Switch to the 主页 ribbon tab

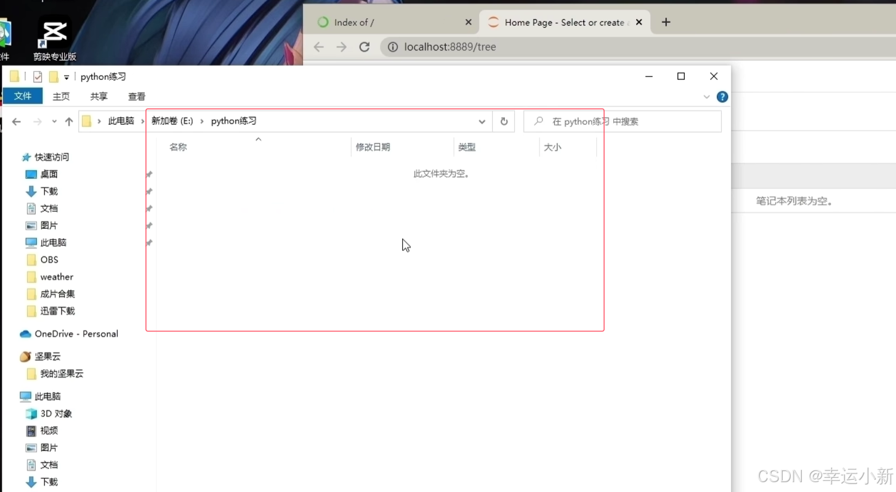tap(61, 97)
